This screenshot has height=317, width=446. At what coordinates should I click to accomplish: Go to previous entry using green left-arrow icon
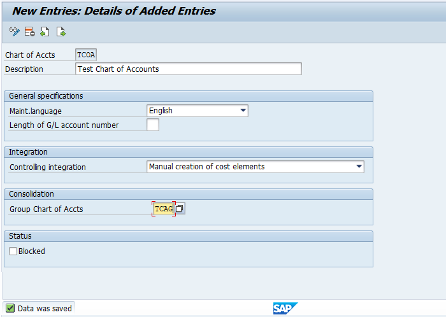(x=45, y=31)
